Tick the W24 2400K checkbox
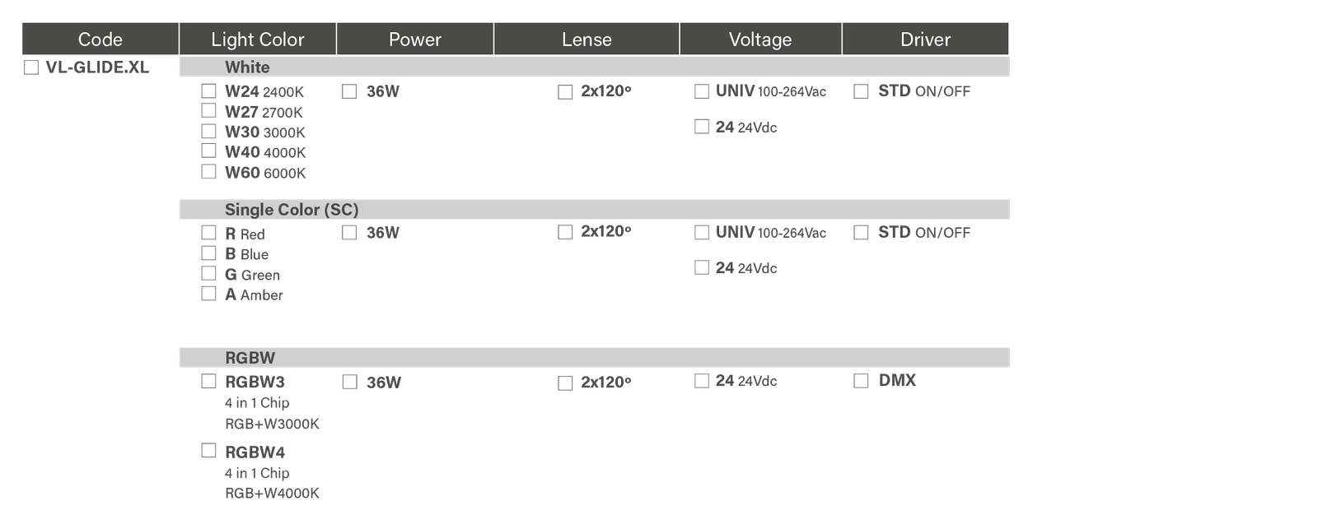1318x524 pixels. point(209,91)
